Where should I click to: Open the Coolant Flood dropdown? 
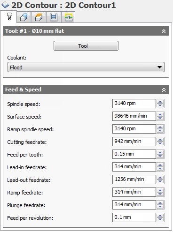pyautogui.click(x=86, y=67)
